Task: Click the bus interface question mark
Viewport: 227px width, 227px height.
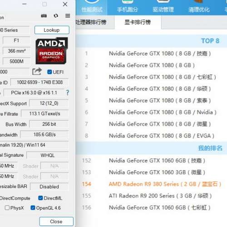Action: tap(68, 93)
